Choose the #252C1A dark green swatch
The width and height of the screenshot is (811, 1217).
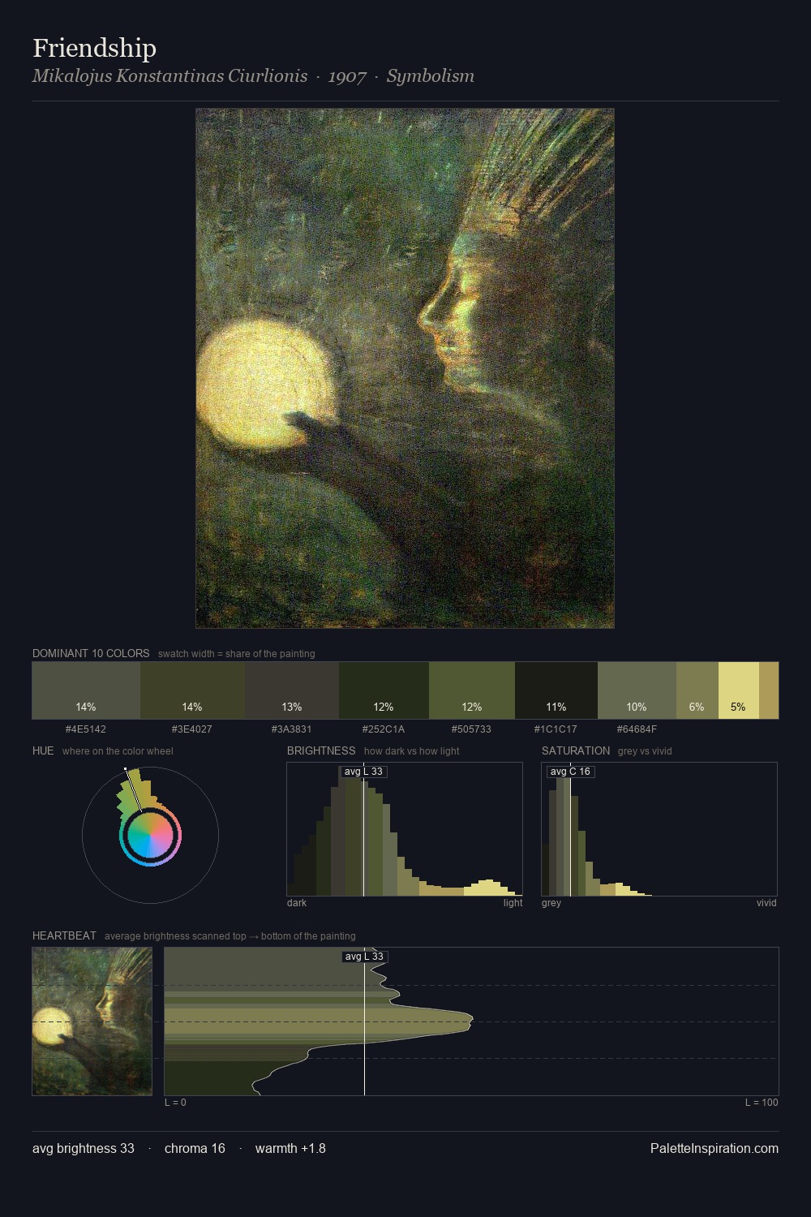point(384,690)
